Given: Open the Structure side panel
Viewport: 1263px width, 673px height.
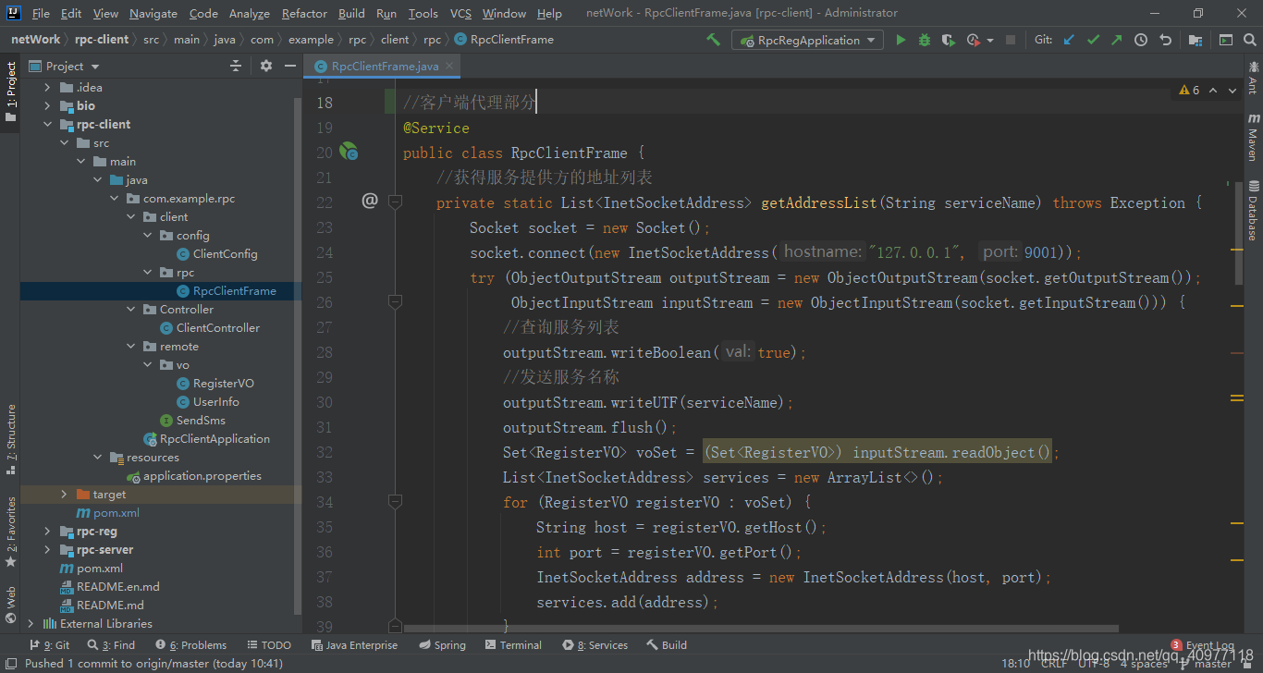Looking at the screenshot, I should coord(11,439).
